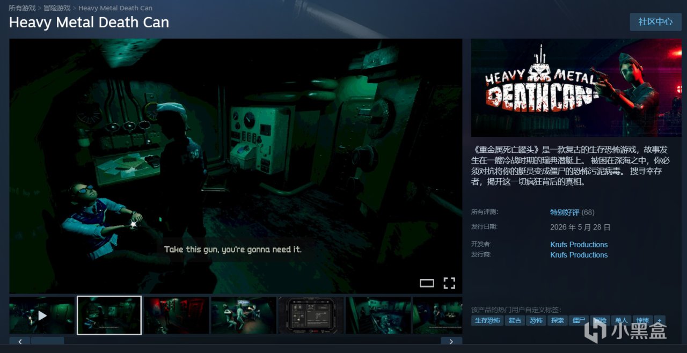Select the highlighted second screenshot thumbnail
The height and width of the screenshot is (353, 687).
[x=109, y=315]
